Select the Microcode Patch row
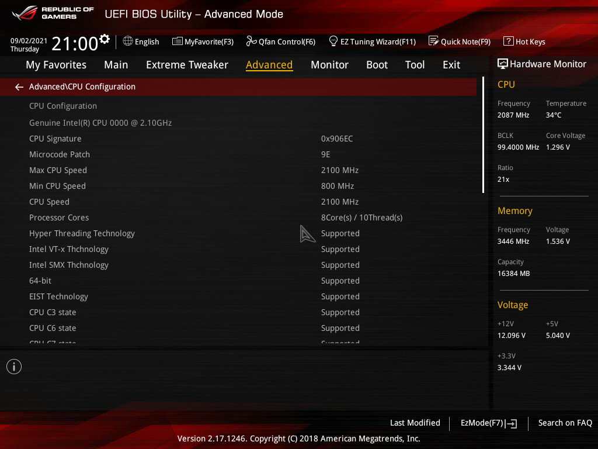Image resolution: width=598 pixels, height=449 pixels. (238, 154)
